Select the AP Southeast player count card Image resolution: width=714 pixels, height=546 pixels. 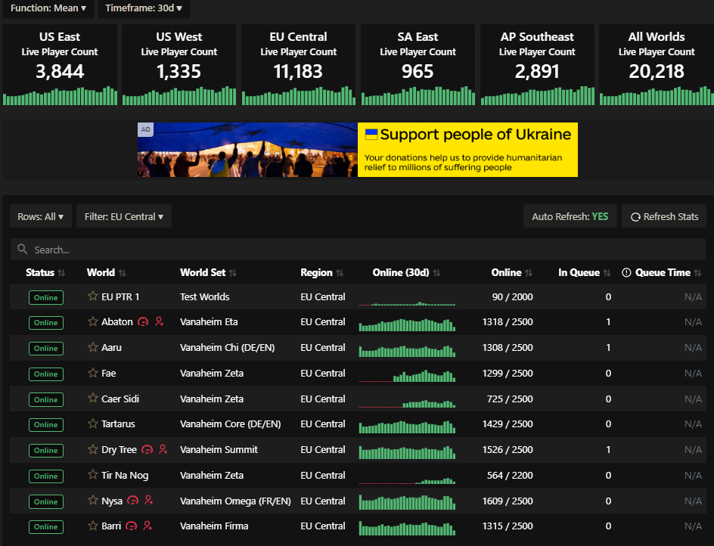click(537, 65)
